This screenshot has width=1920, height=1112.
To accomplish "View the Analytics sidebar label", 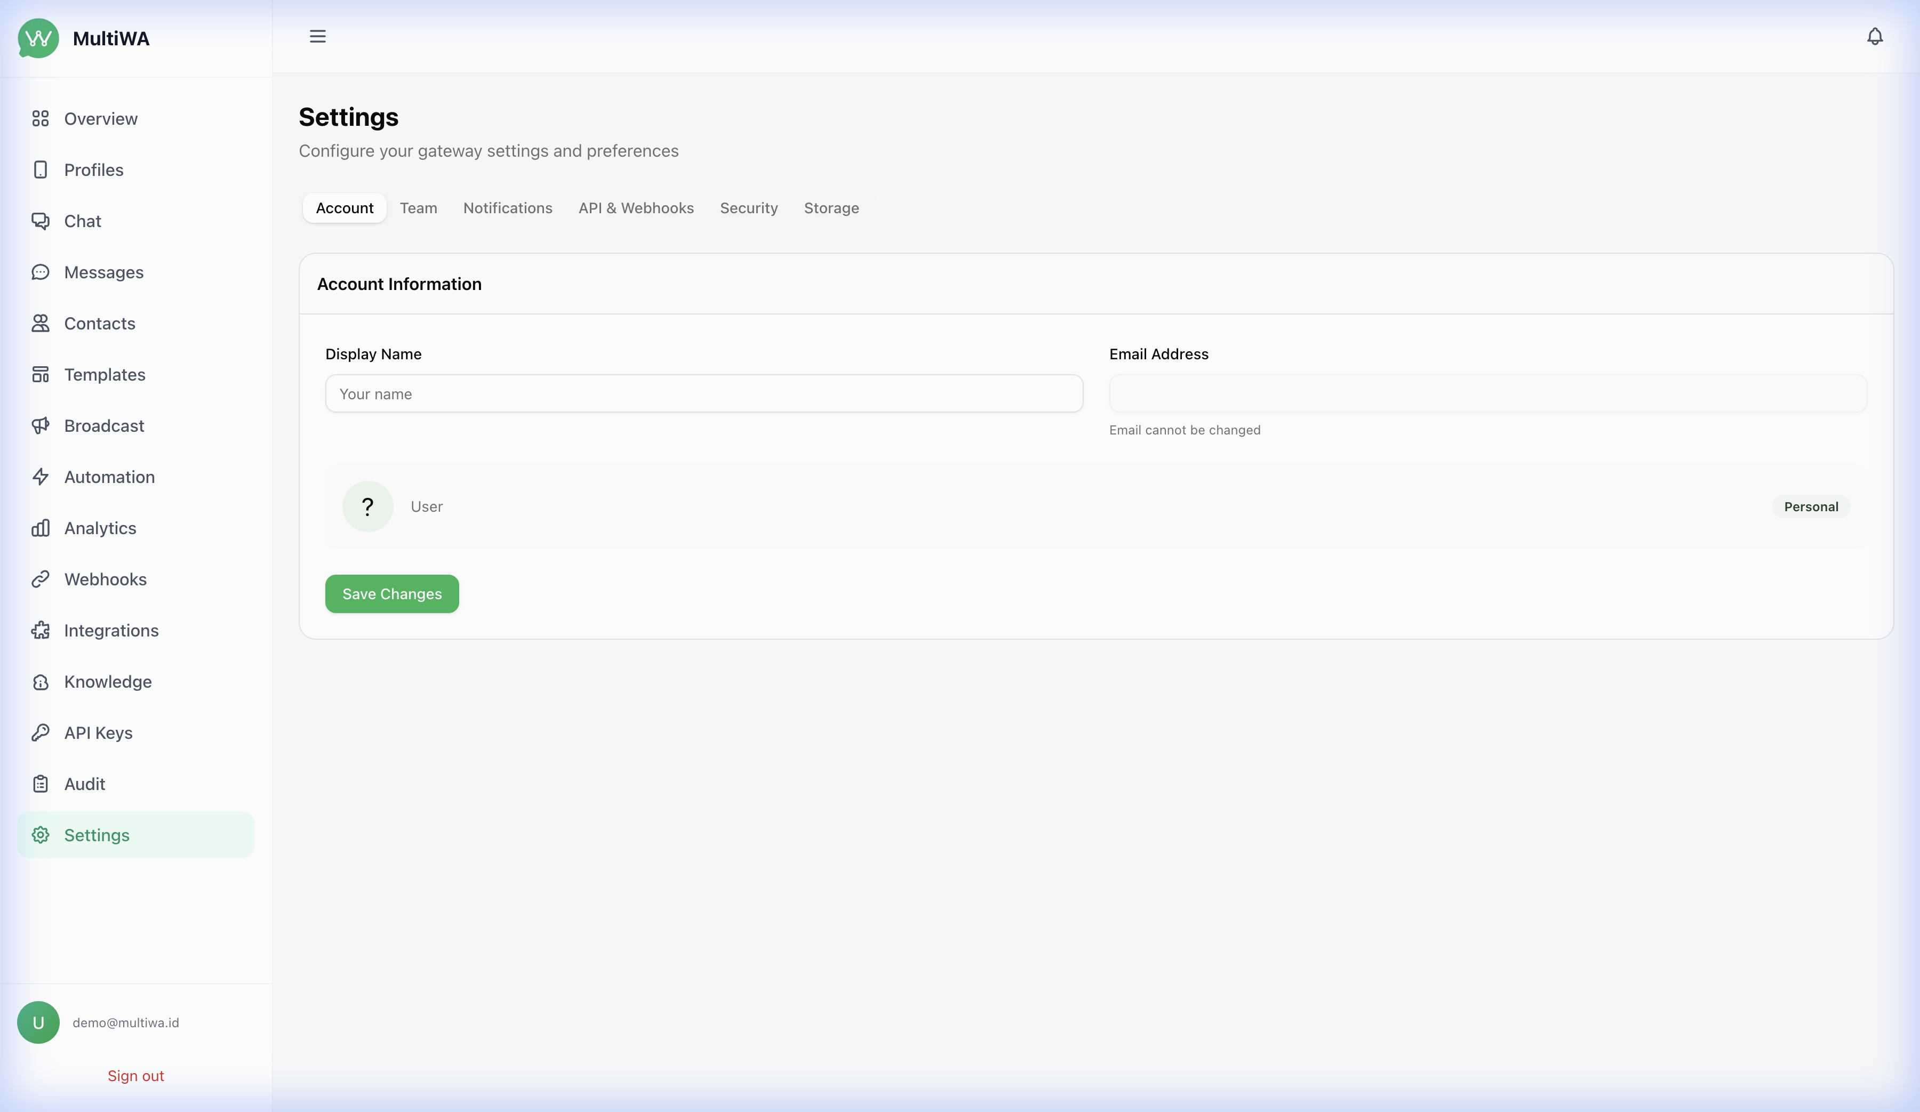I will (100, 528).
